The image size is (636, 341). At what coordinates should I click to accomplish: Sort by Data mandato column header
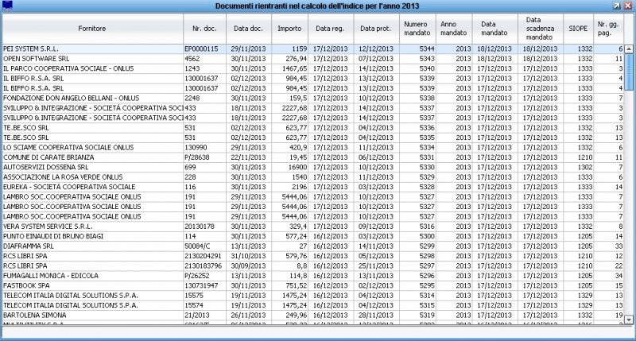pos(494,29)
